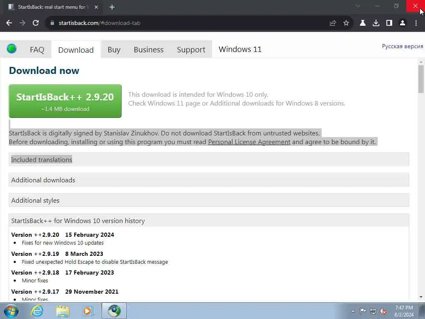This screenshot has height=319, width=425.
Task: Launch Internet Explorer from taskbar
Action: click(x=37, y=311)
